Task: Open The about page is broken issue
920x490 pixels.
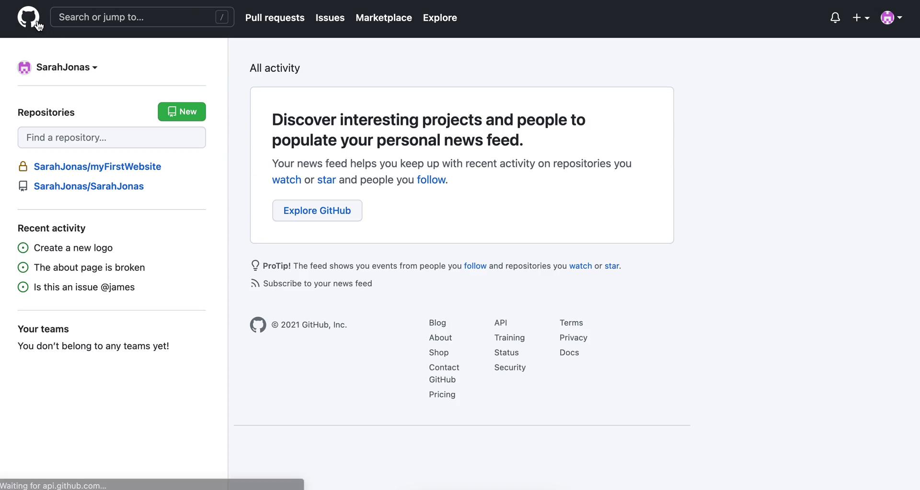Action: click(89, 267)
